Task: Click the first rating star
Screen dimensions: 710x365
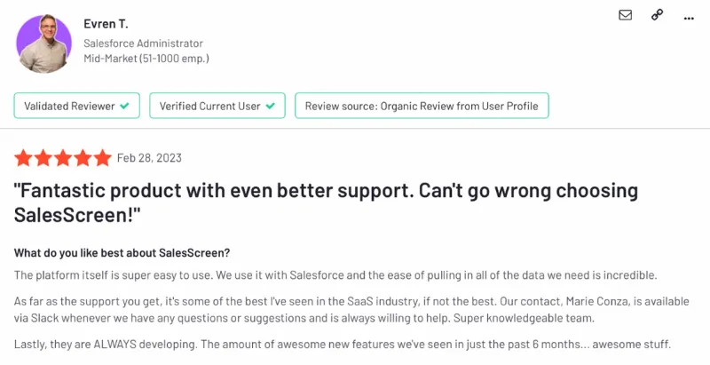Action: pos(23,158)
